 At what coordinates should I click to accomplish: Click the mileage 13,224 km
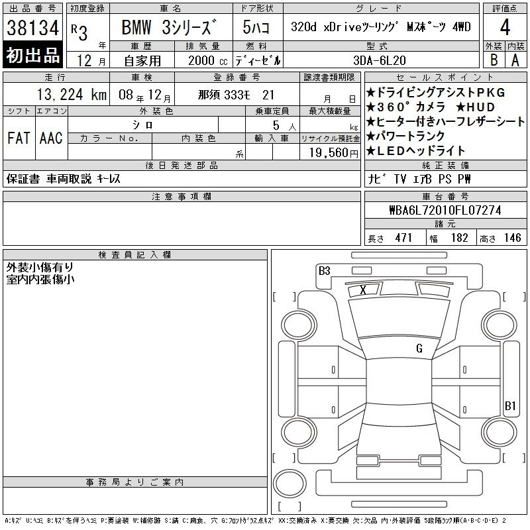tap(72, 95)
